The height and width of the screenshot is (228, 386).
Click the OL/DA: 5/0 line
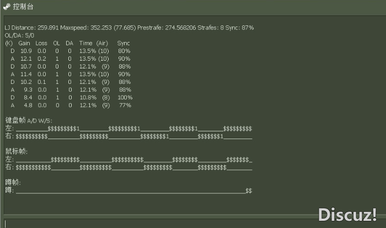pyautogui.click(x=19, y=35)
